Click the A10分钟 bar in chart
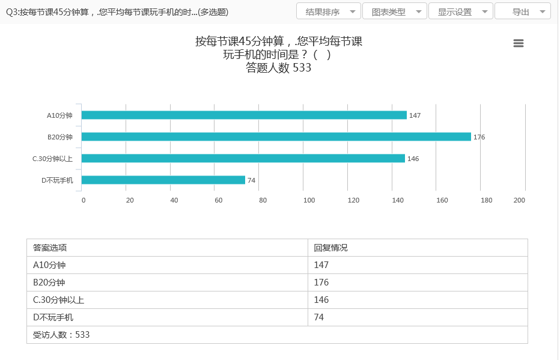Image resolution: width=560 pixels, height=360 pixels. (x=244, y=115)
